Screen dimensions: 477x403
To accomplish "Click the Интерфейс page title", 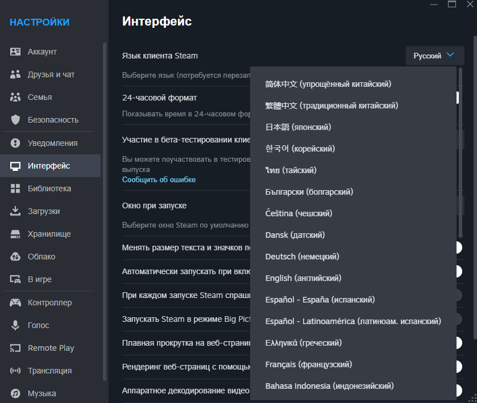I will coord(157,21).
